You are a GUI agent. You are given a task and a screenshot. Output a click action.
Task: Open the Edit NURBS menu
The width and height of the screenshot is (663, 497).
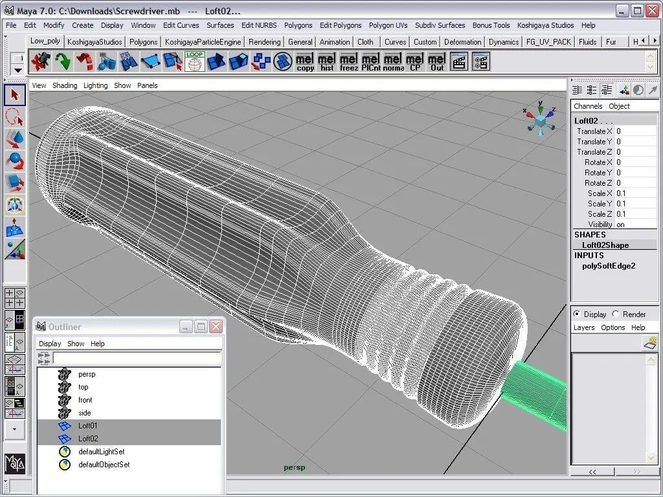pos(259,25)
